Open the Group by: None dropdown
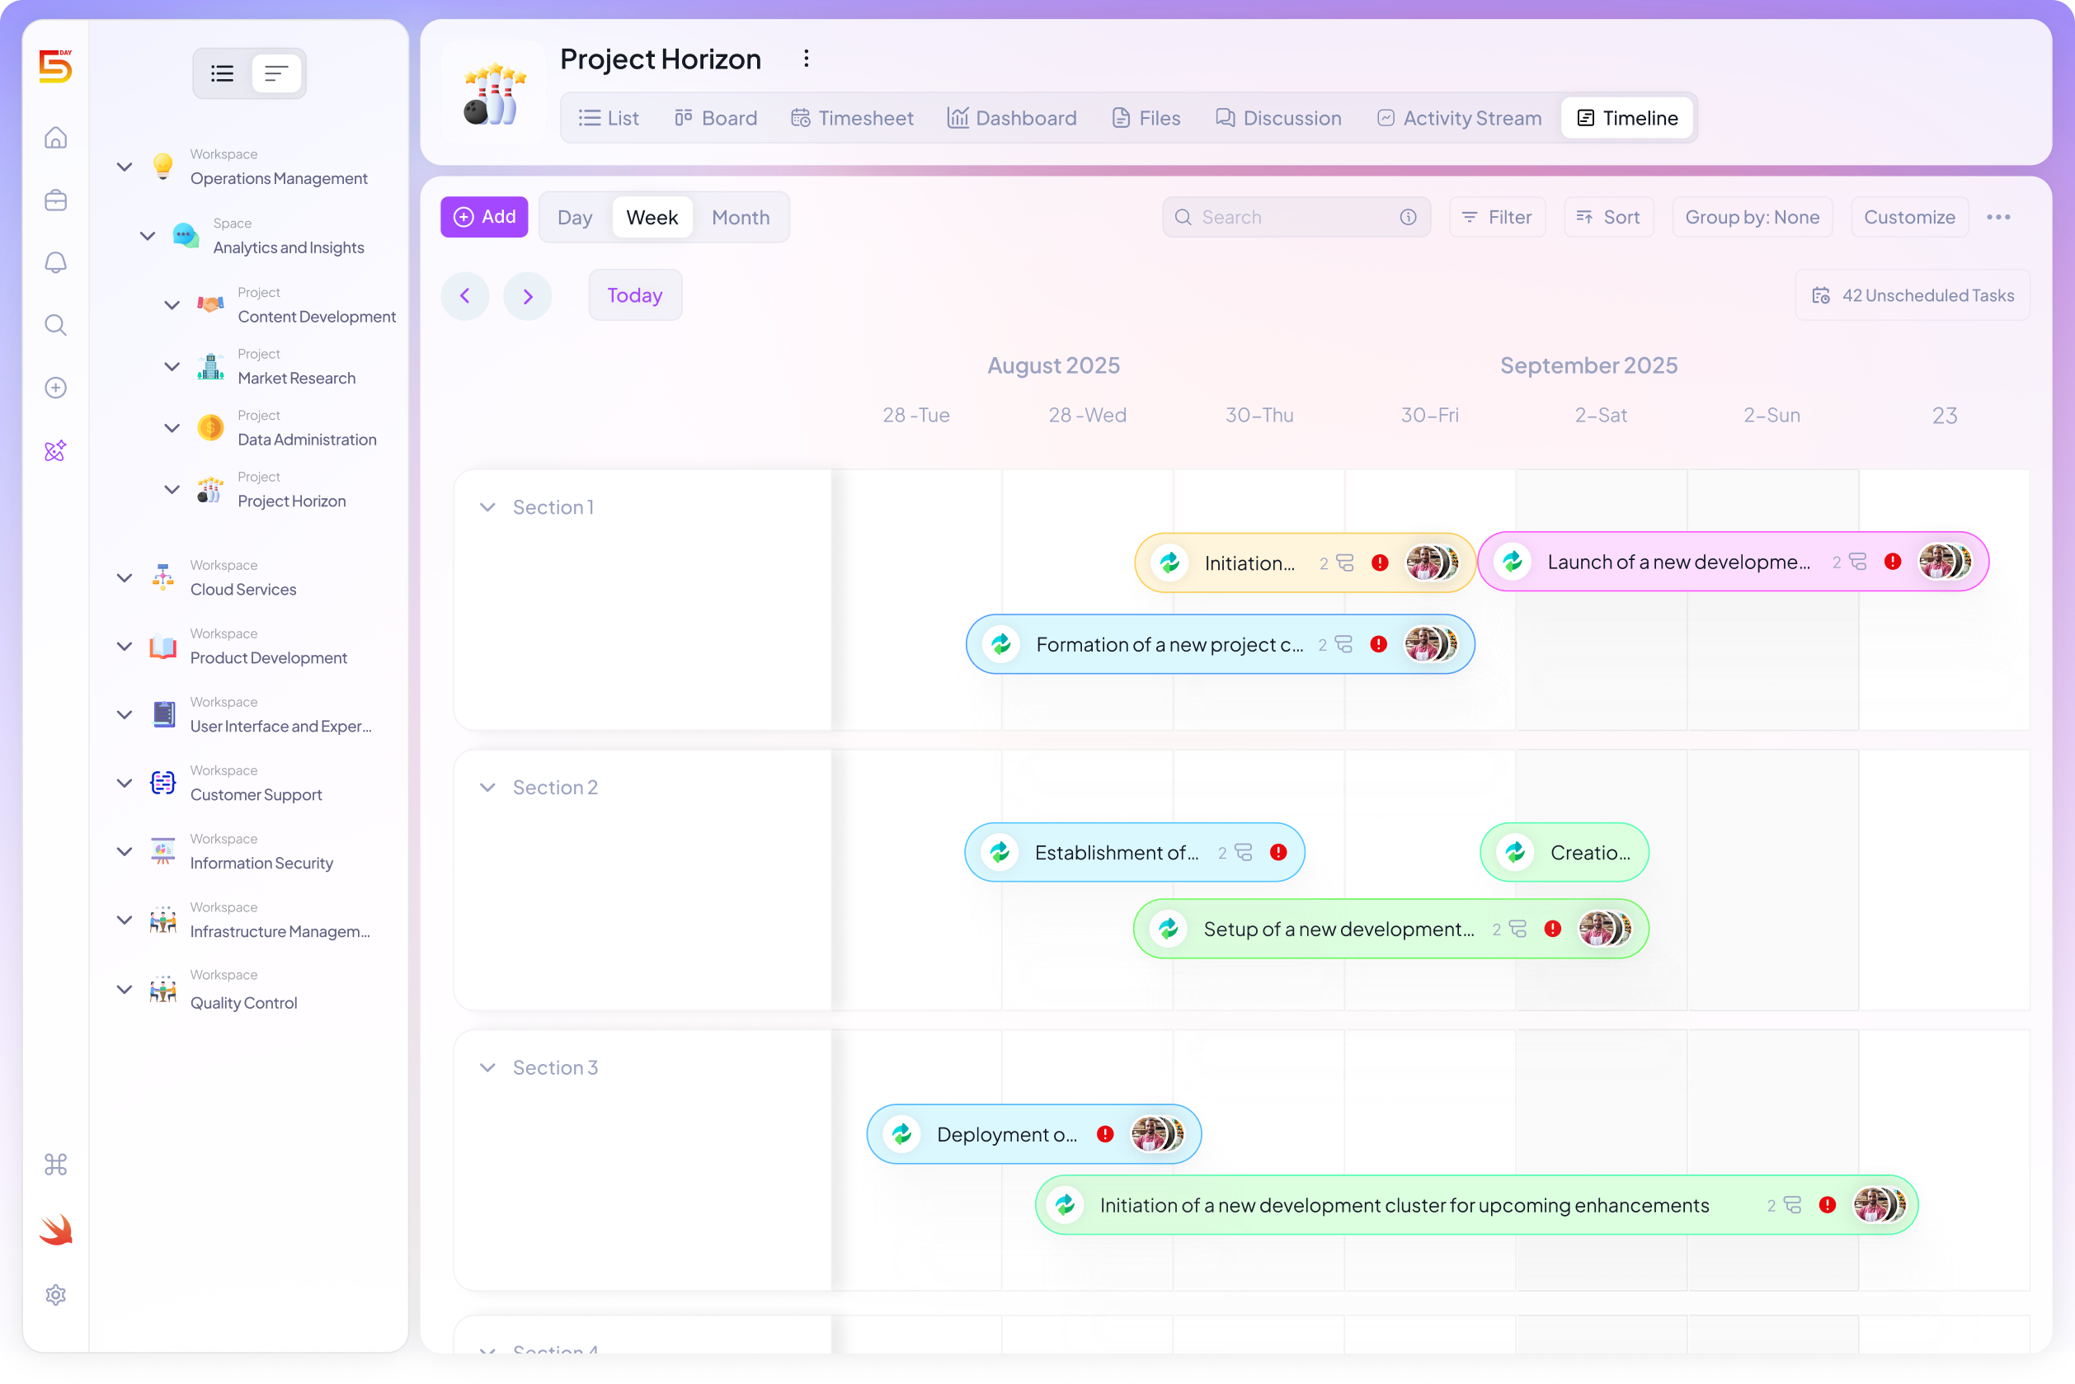 click(x=1752, y=216)
